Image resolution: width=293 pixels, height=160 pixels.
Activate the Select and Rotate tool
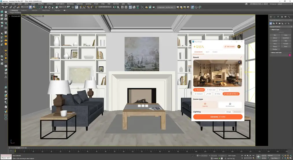point(49,7)
